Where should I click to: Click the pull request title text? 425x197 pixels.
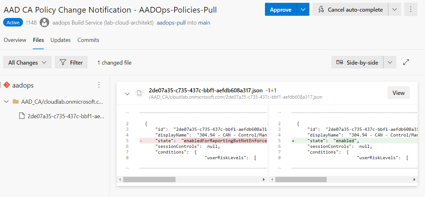coord(110,10)
